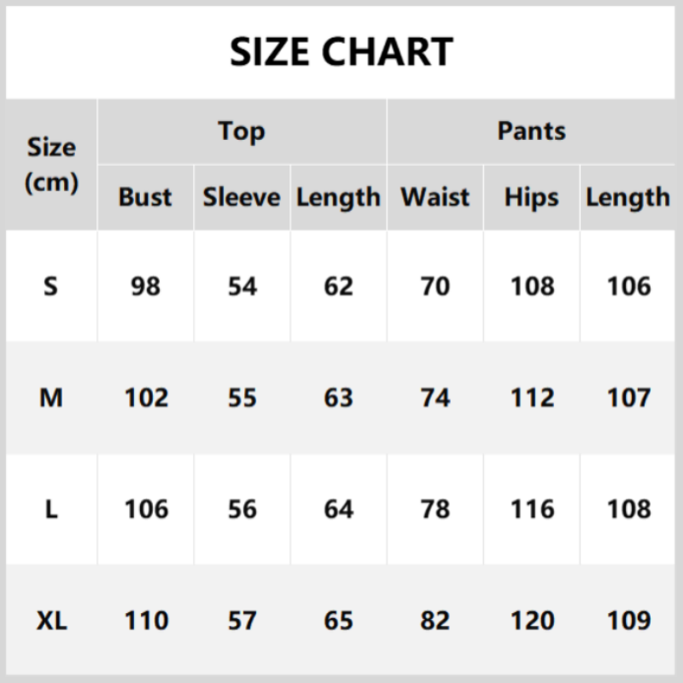Select the Length header under Pants
Screen dimensions: 683x683
click(628, 197)
